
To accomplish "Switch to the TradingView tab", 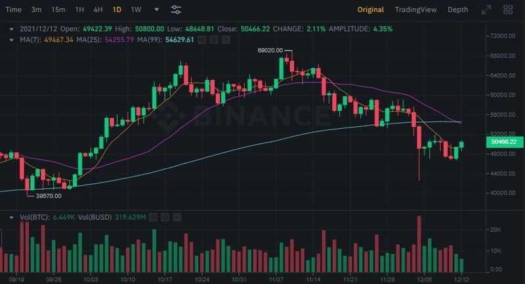I will click(x=415, y=10).
